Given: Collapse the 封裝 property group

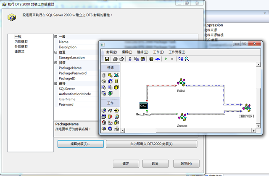Looking at the screenshot, I should (56, 63).
